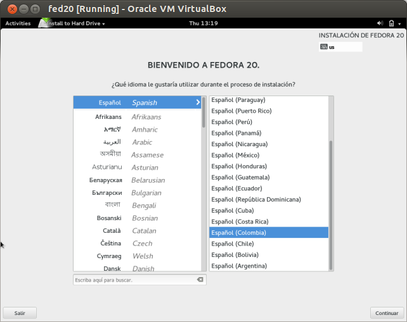Choose Español (Cuba) locale

[269, 211]
